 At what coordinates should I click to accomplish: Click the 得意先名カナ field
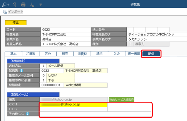pyautogui.click(x=157, y=34)
